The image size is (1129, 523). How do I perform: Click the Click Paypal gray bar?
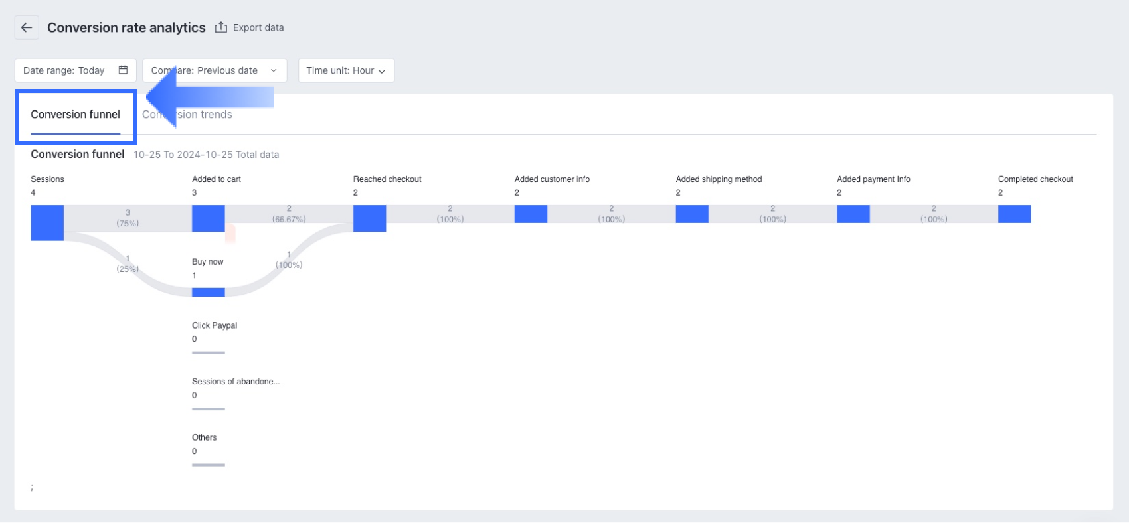[209, 352]
